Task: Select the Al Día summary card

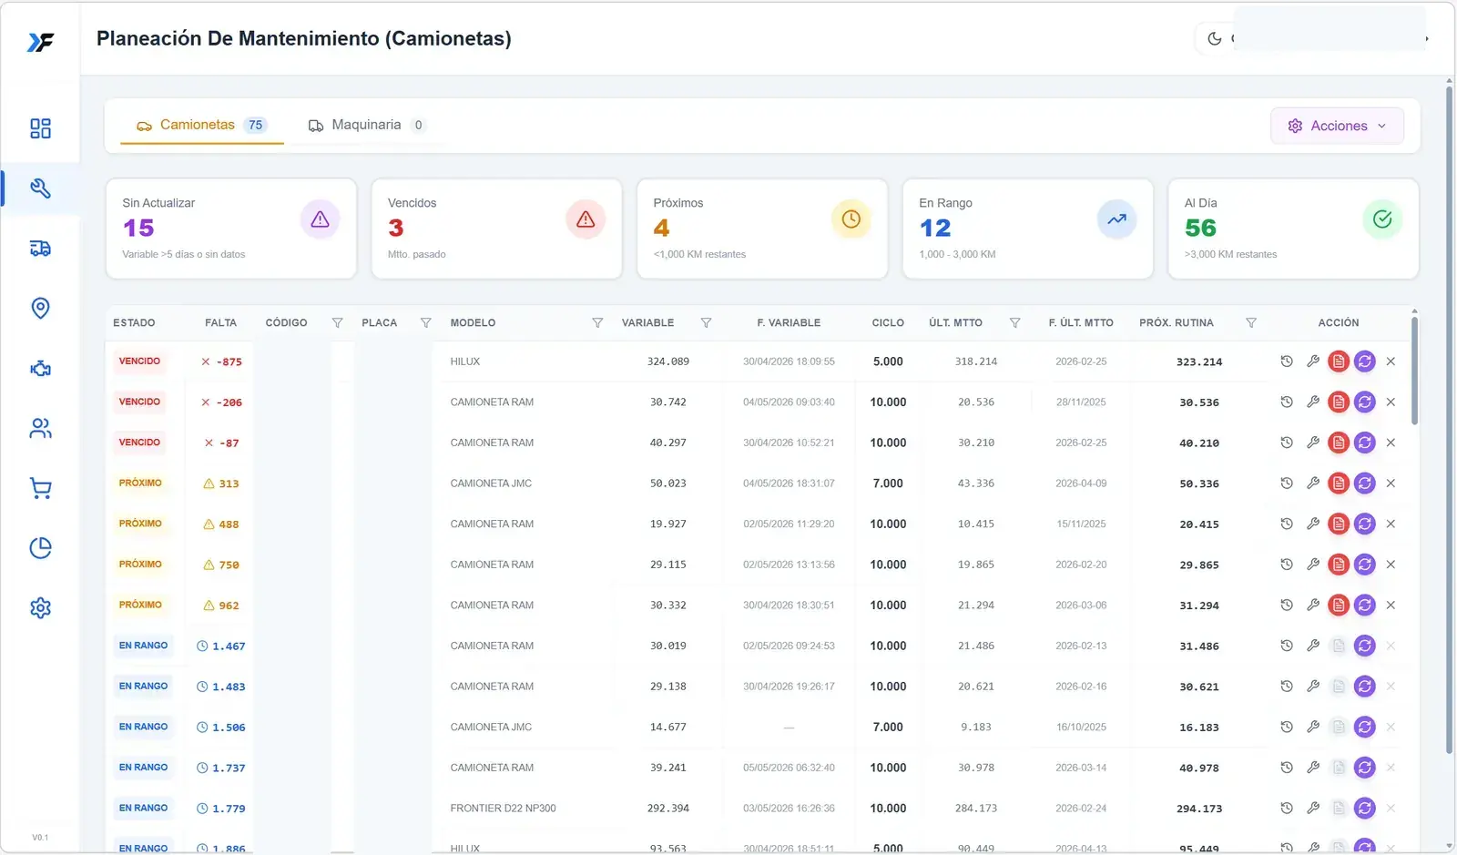Action: click(1293, 229)
